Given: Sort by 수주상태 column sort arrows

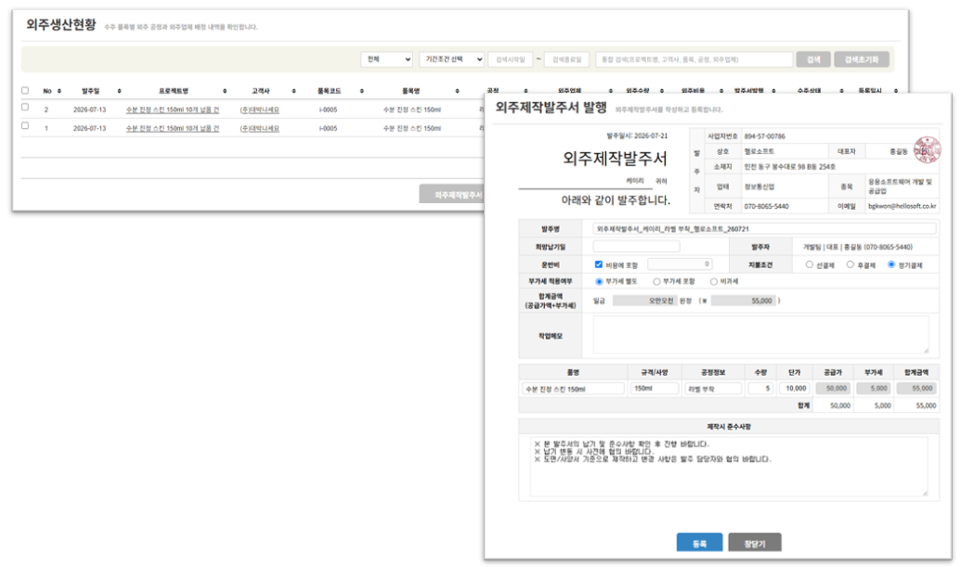Looking at the screenshot, I should (x=841, y=91).
